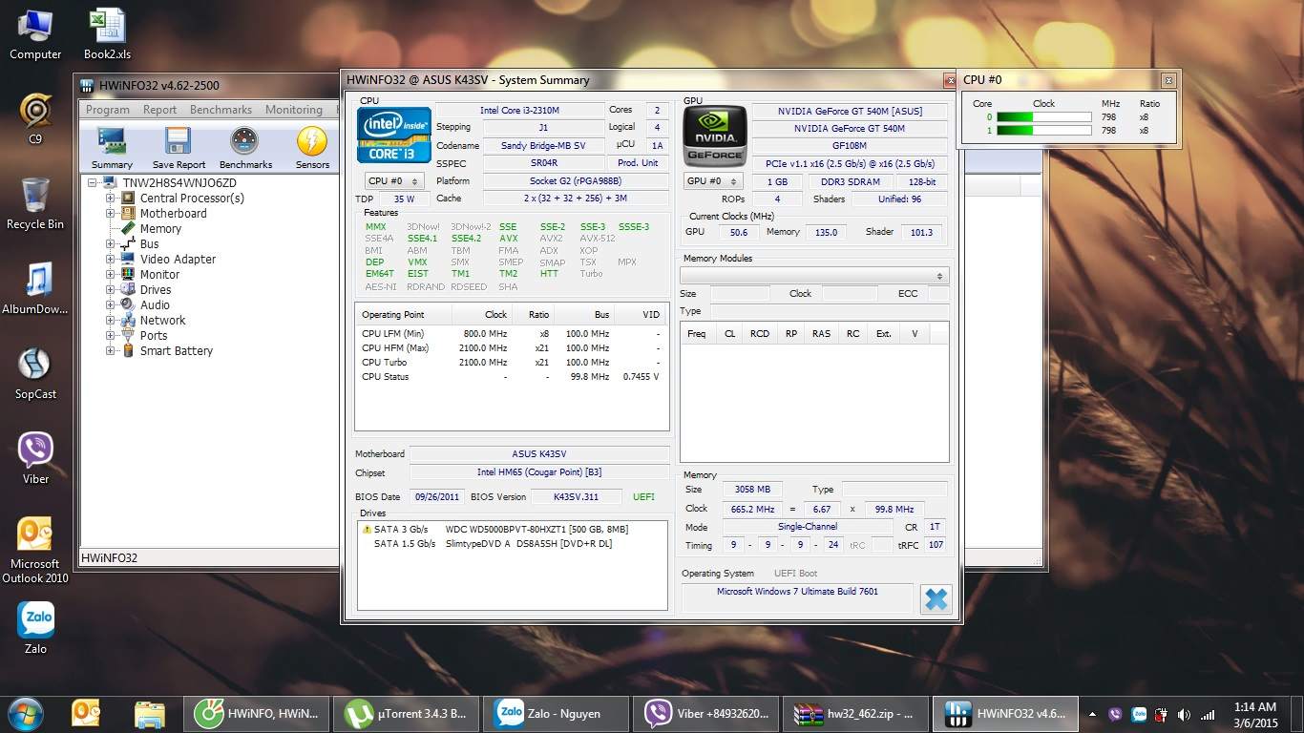The image size is (1304, 733).
Task: Close System Summary with the blue X button
Action: point(936,599)
